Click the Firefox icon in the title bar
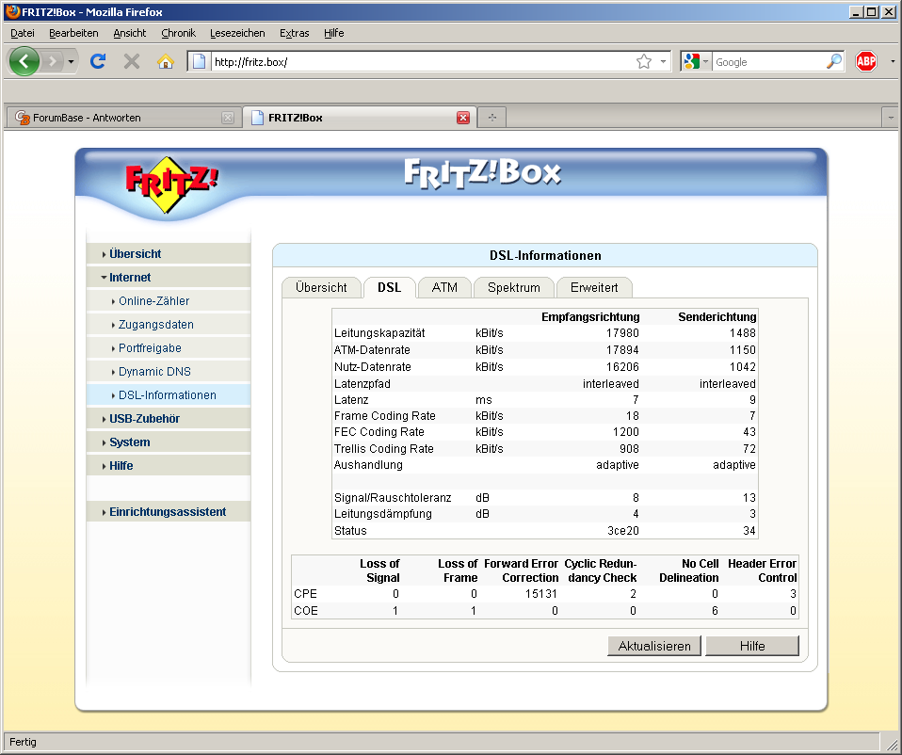Screen dimensions: 902x755 click(12, 11)
